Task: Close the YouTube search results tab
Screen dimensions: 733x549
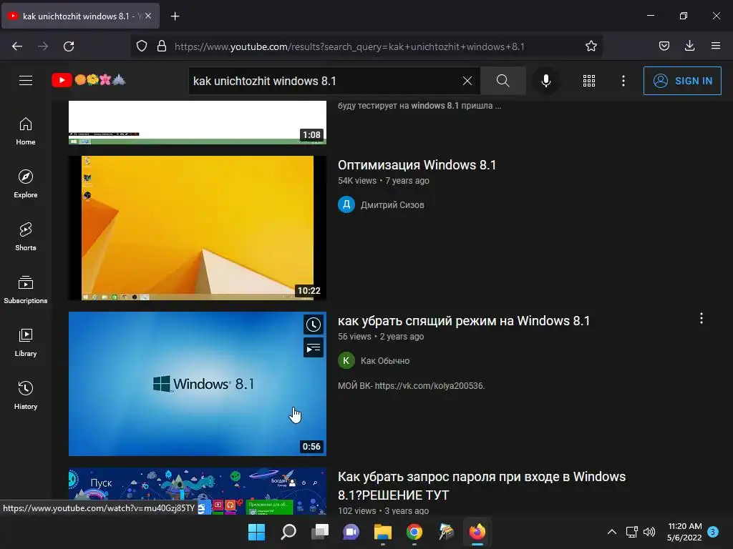Action: click(148, 16)
